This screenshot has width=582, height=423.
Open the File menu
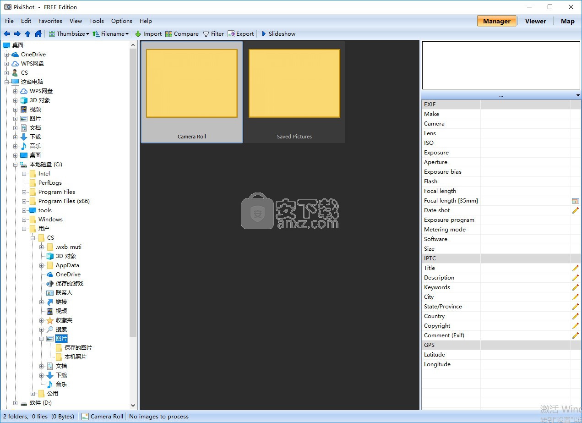[x=10, y=21]
